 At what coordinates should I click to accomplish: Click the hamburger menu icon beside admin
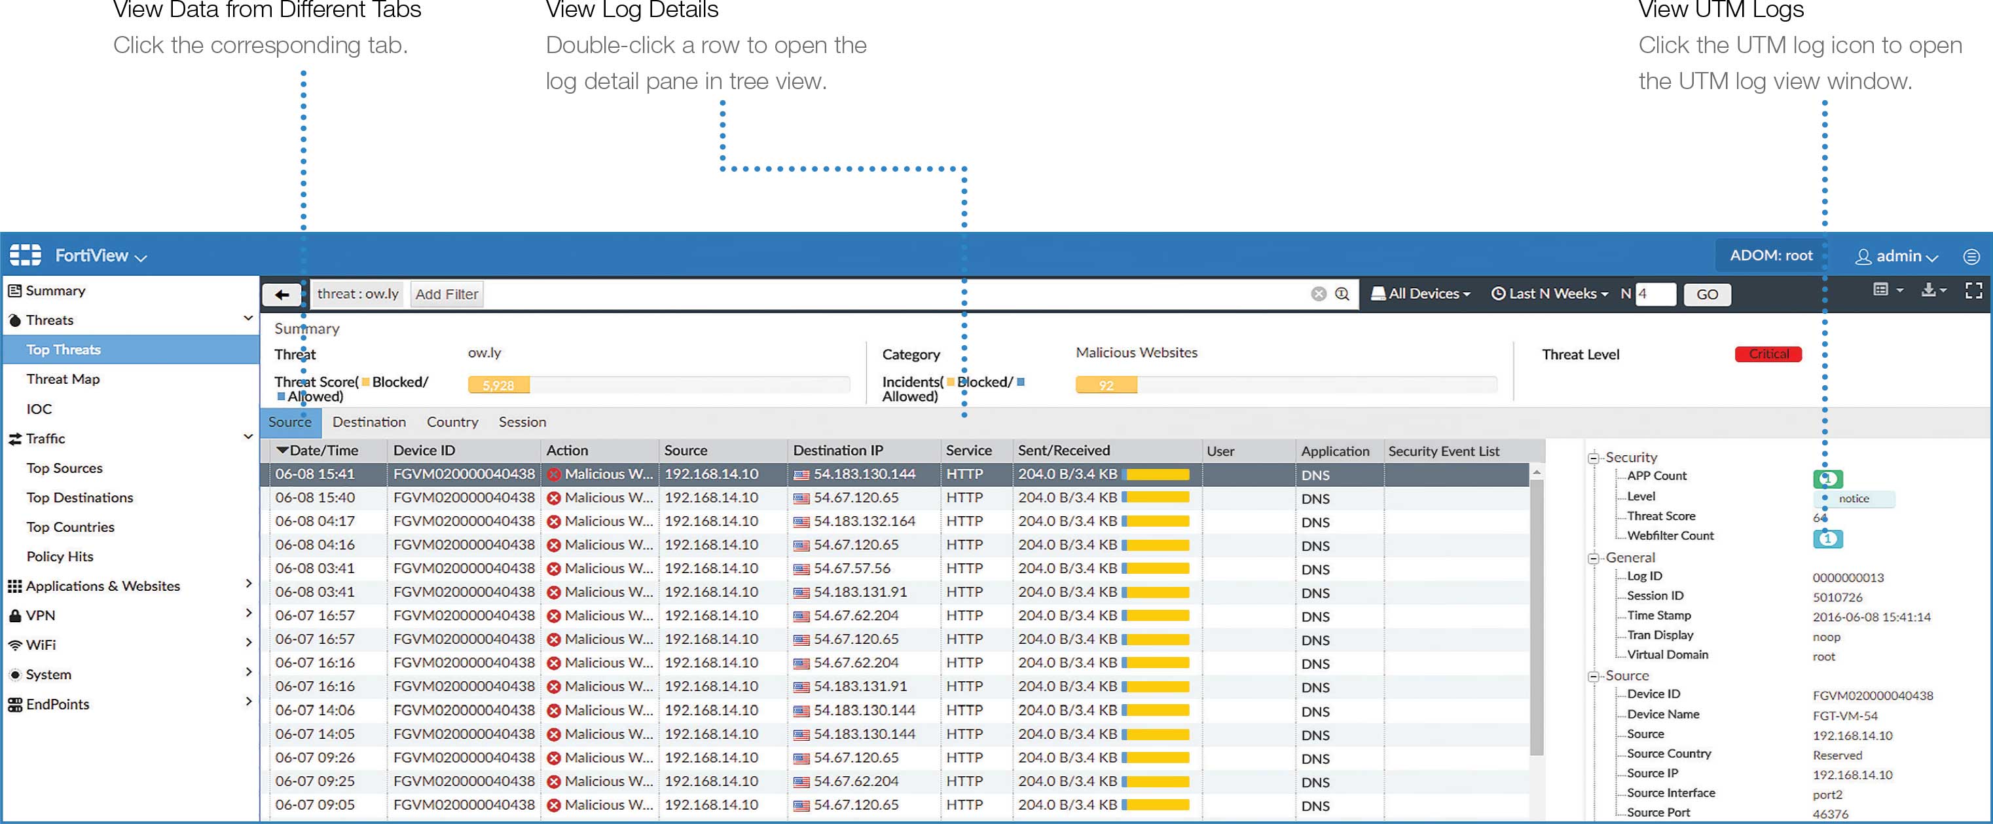tap(1971, 256)
